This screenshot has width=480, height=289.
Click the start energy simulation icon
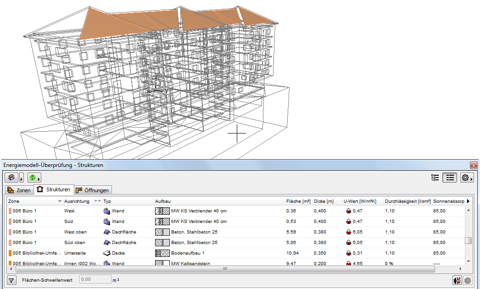tap(457, 280)
